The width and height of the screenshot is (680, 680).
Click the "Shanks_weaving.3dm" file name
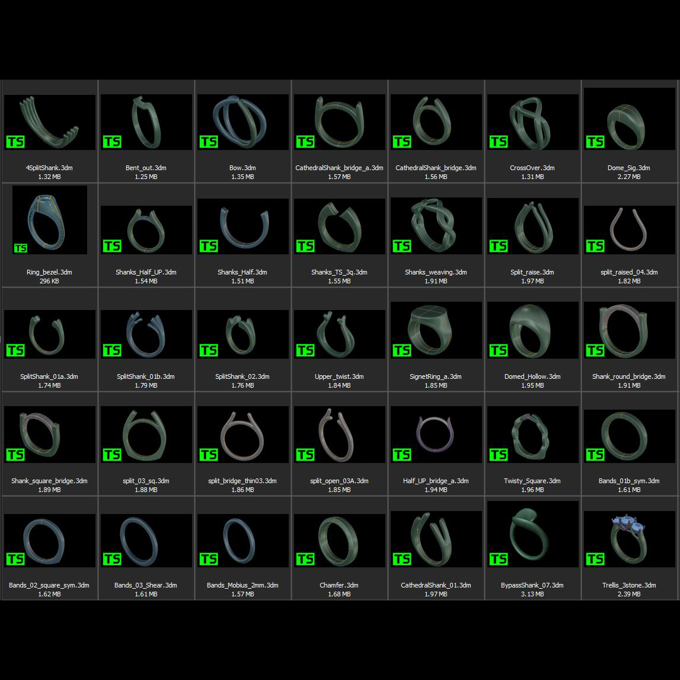436,272
